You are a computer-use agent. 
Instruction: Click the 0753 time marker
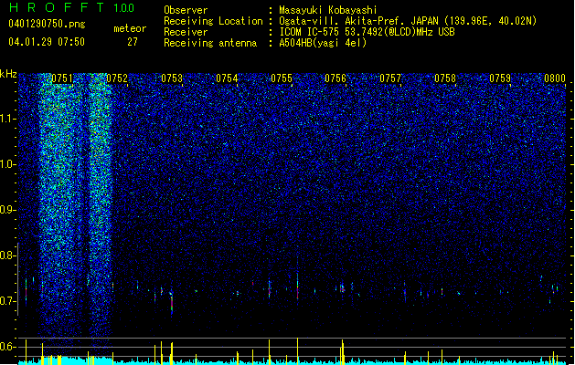click(x=172, y=78)
